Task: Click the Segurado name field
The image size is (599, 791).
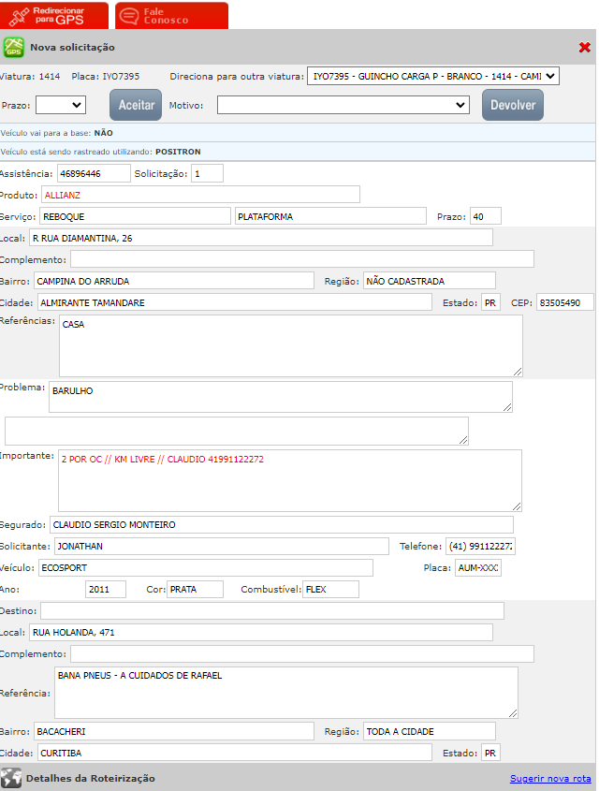Action: 281,524
